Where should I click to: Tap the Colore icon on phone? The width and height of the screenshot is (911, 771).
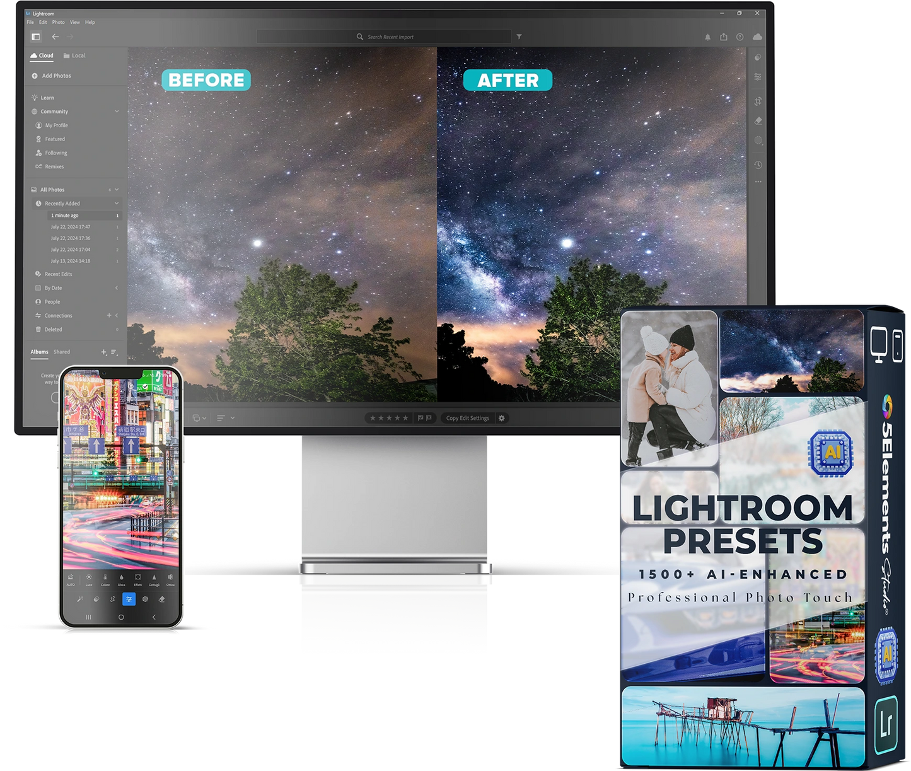105,579
